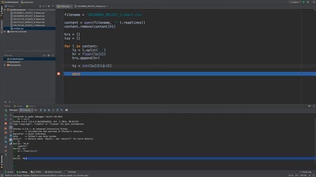Screen dimensions: 316x177
Task: Open debugger help question mark icon
Action: [x=5, y=155]
